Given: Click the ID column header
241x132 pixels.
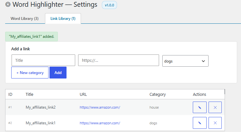Looking at the screenshot, I should [10, 94].
